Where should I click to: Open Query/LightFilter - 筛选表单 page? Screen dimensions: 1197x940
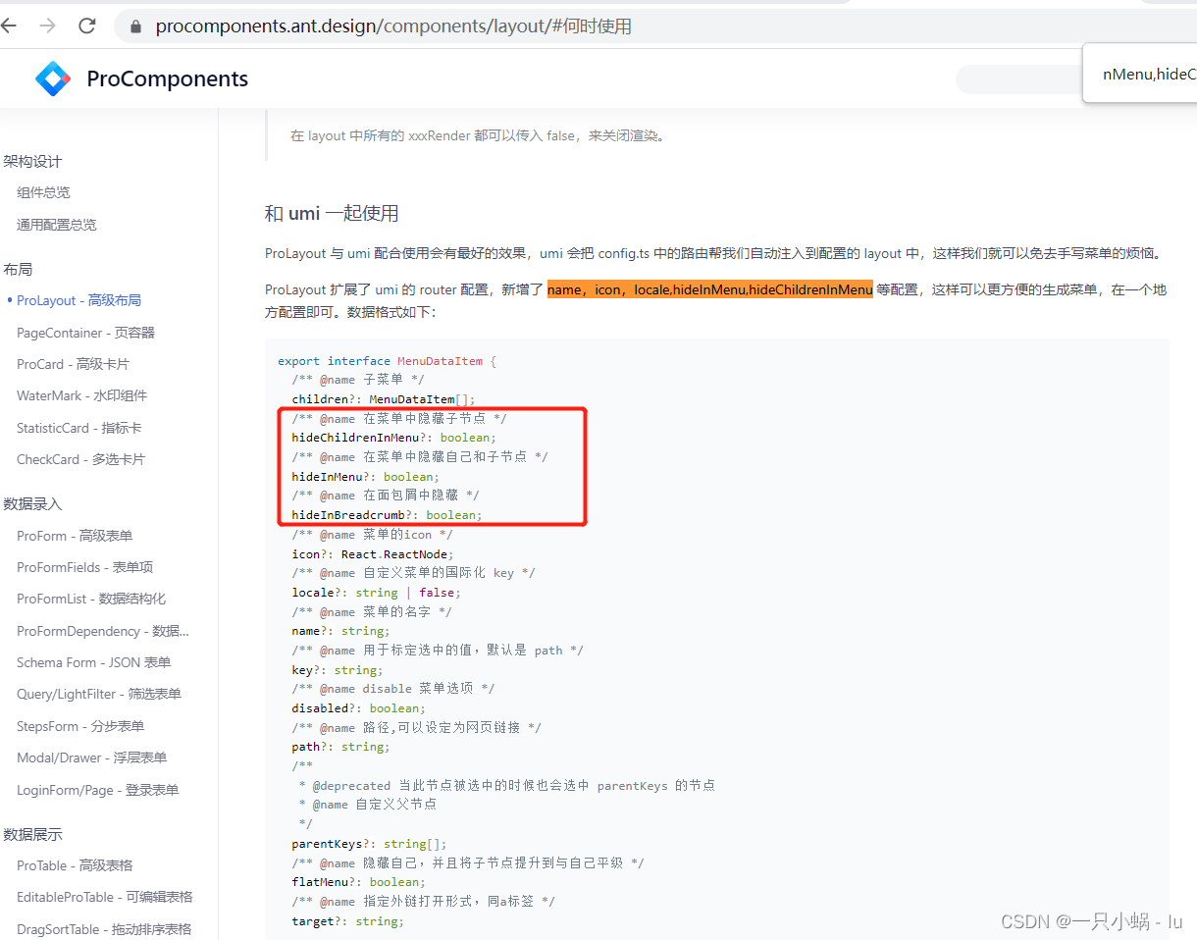(x=99, y=694)
